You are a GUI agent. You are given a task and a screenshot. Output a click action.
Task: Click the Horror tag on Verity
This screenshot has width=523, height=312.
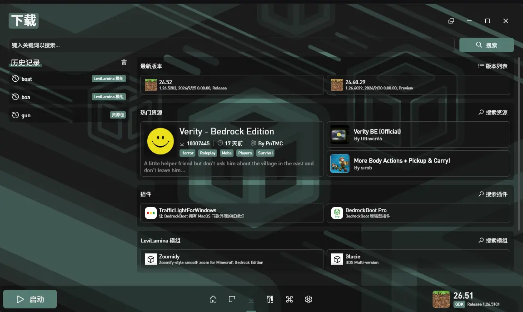(188, 153)
